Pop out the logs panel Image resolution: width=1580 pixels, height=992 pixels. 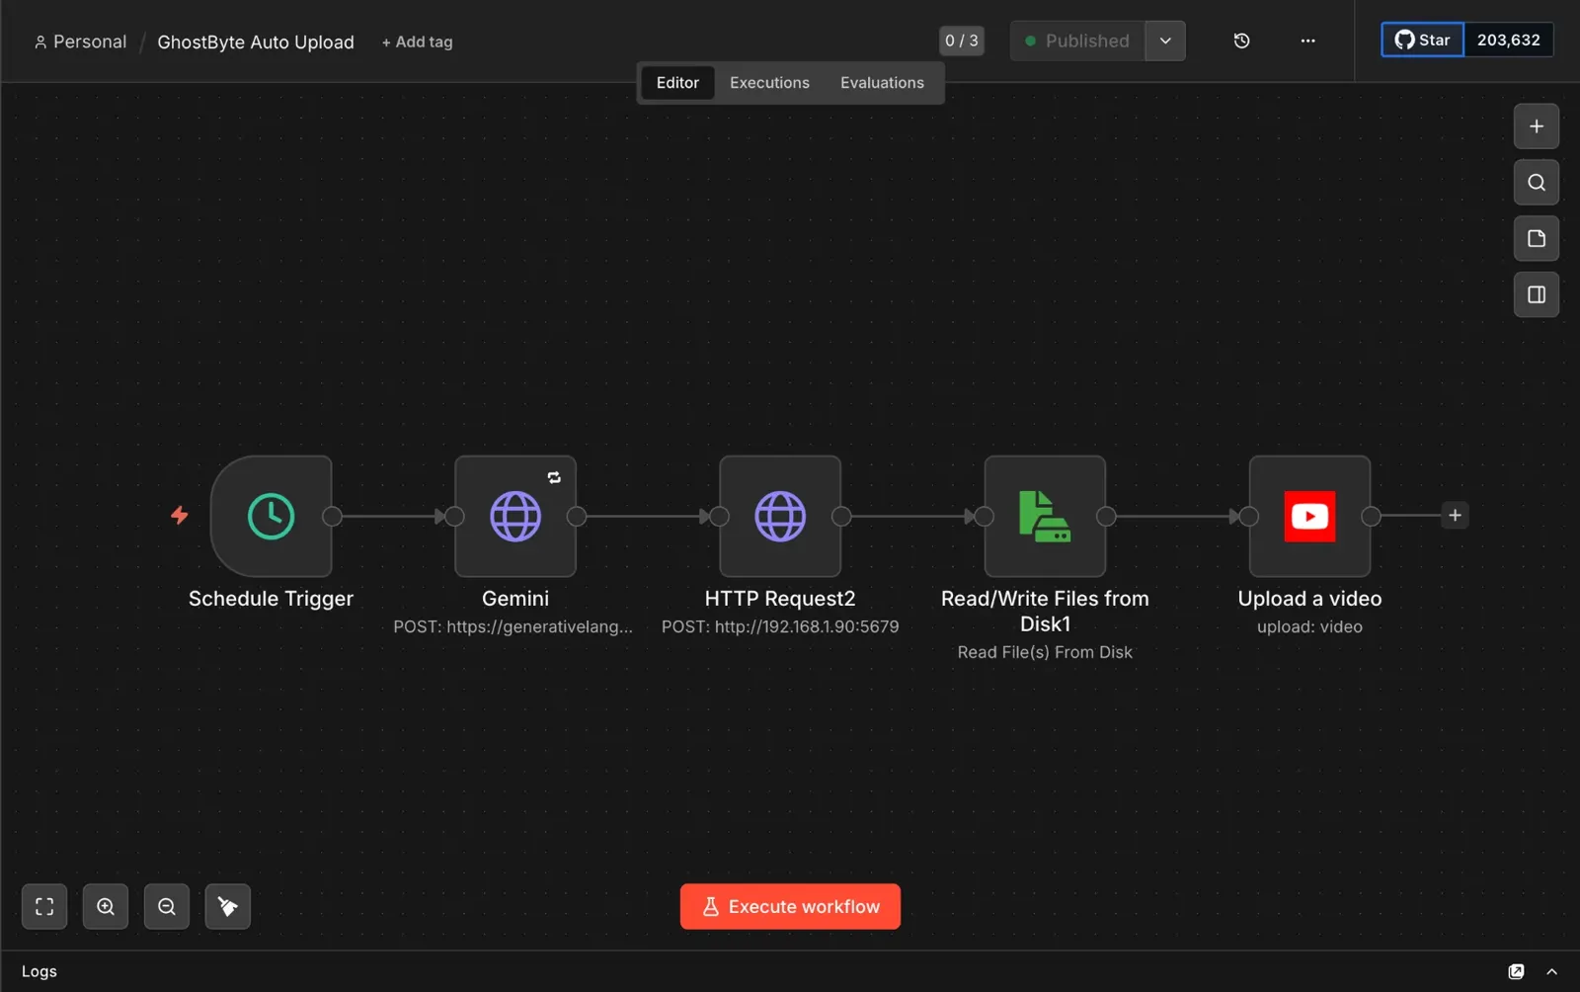pyautogui.click(x=1516, y=971)
